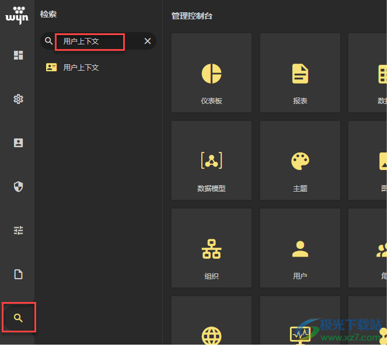Click the magnifier icon in search box
388x347 pixels.
[49, 41]
